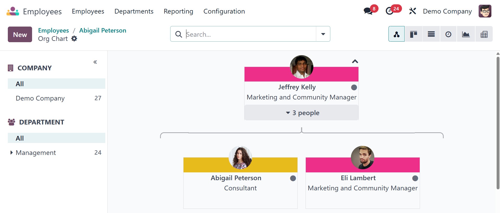This screenshot has width=500, height=213.
Task: Open the Configuration menu
Action: click(224, 11)
